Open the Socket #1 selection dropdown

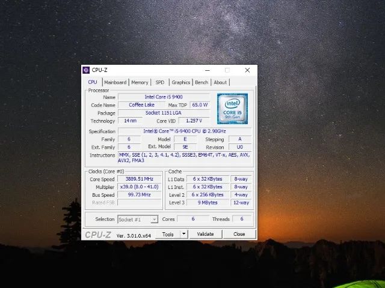pos(138,220)
